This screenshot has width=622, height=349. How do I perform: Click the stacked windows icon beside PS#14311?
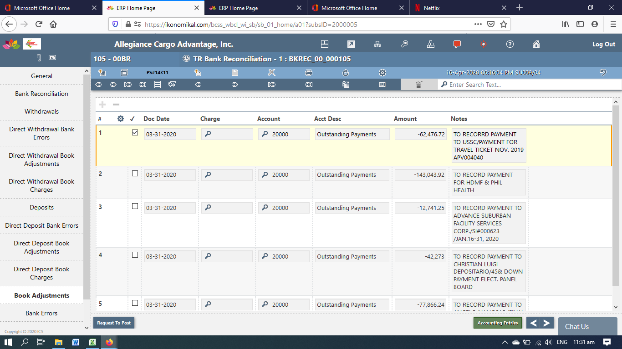click(124, 73)
